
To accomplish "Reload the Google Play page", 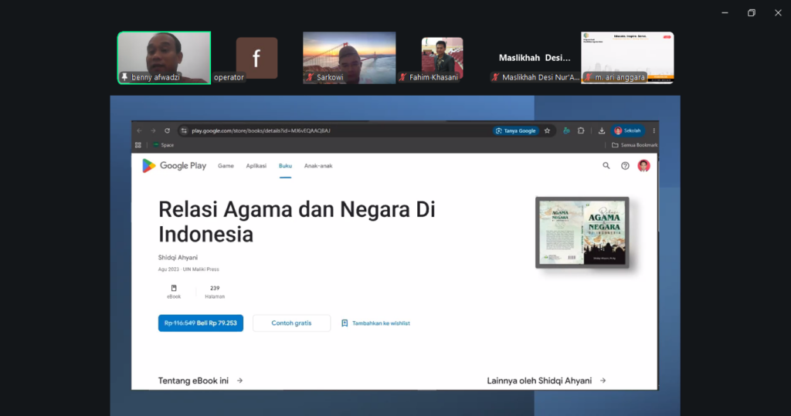I will 167,130.
